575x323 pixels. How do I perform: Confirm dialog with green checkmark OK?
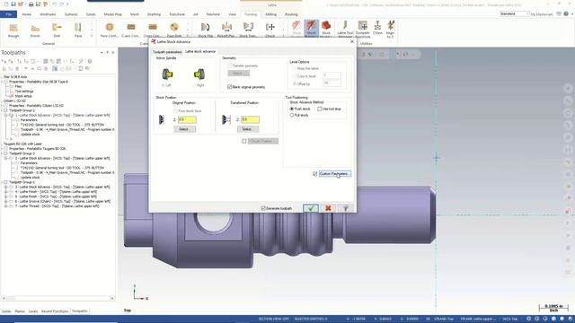(311, 208)
